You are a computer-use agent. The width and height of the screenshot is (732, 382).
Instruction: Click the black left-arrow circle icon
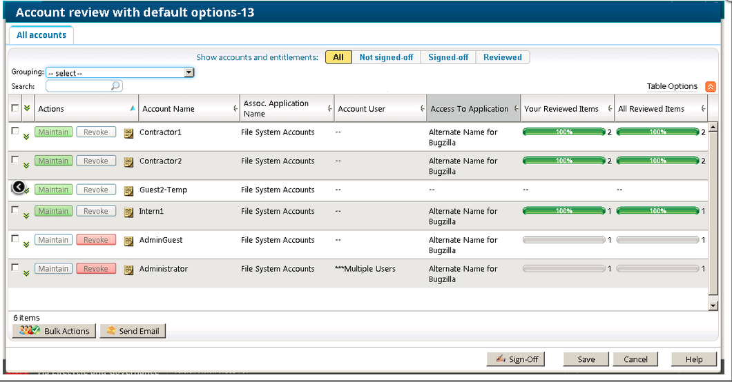(19, 187)
